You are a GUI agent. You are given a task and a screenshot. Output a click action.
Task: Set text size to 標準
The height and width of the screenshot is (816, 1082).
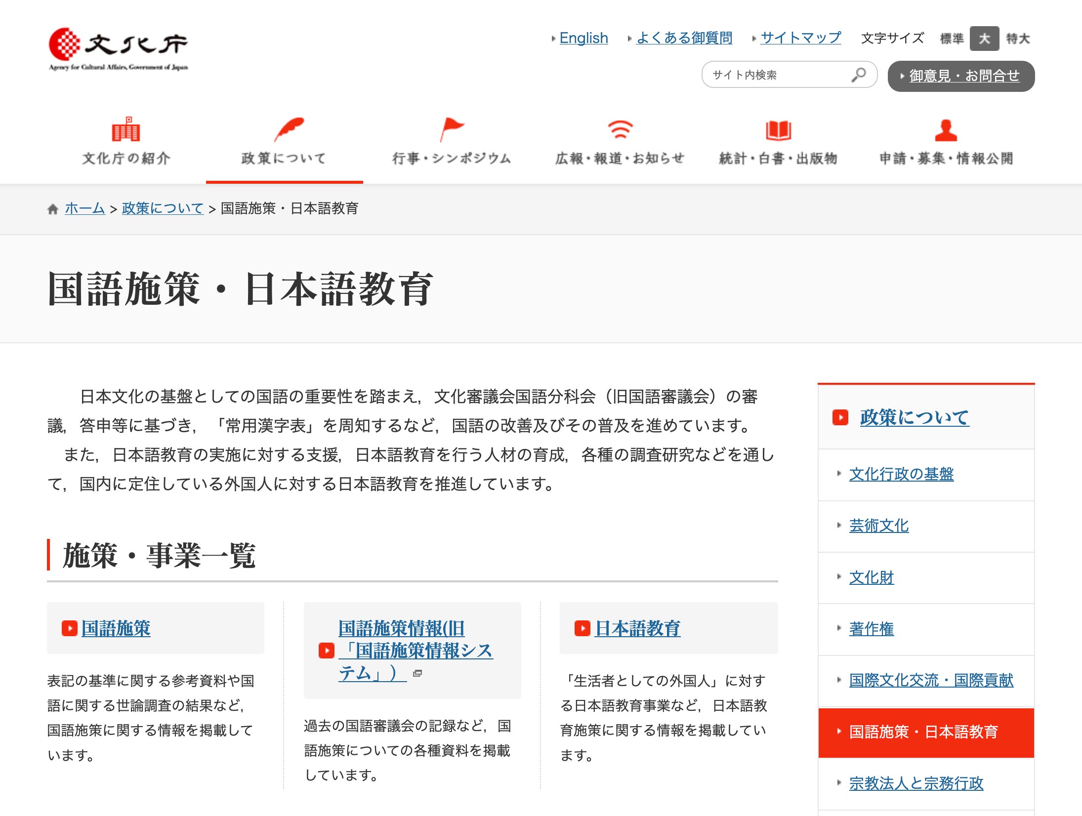pos(952,39)
